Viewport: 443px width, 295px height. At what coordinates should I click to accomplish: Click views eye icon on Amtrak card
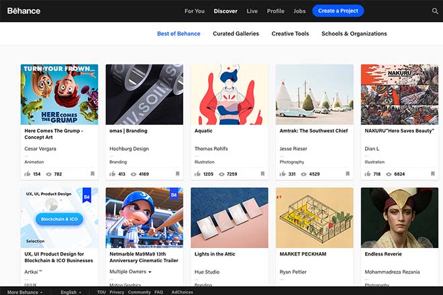[x=303, y=174]
